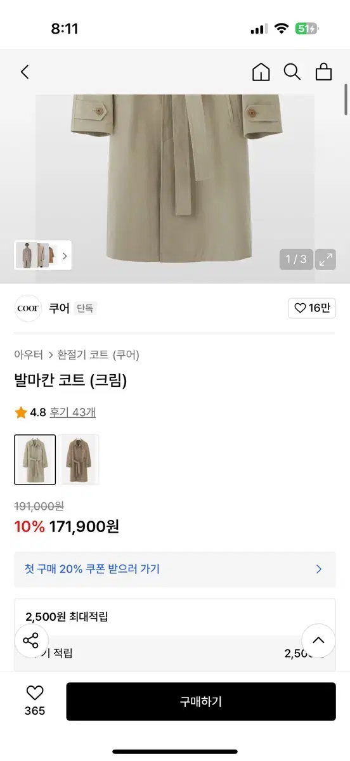
Task: Open the 환절기 코트 (쿠어) breadcrumb
Action: click(98, 355)
